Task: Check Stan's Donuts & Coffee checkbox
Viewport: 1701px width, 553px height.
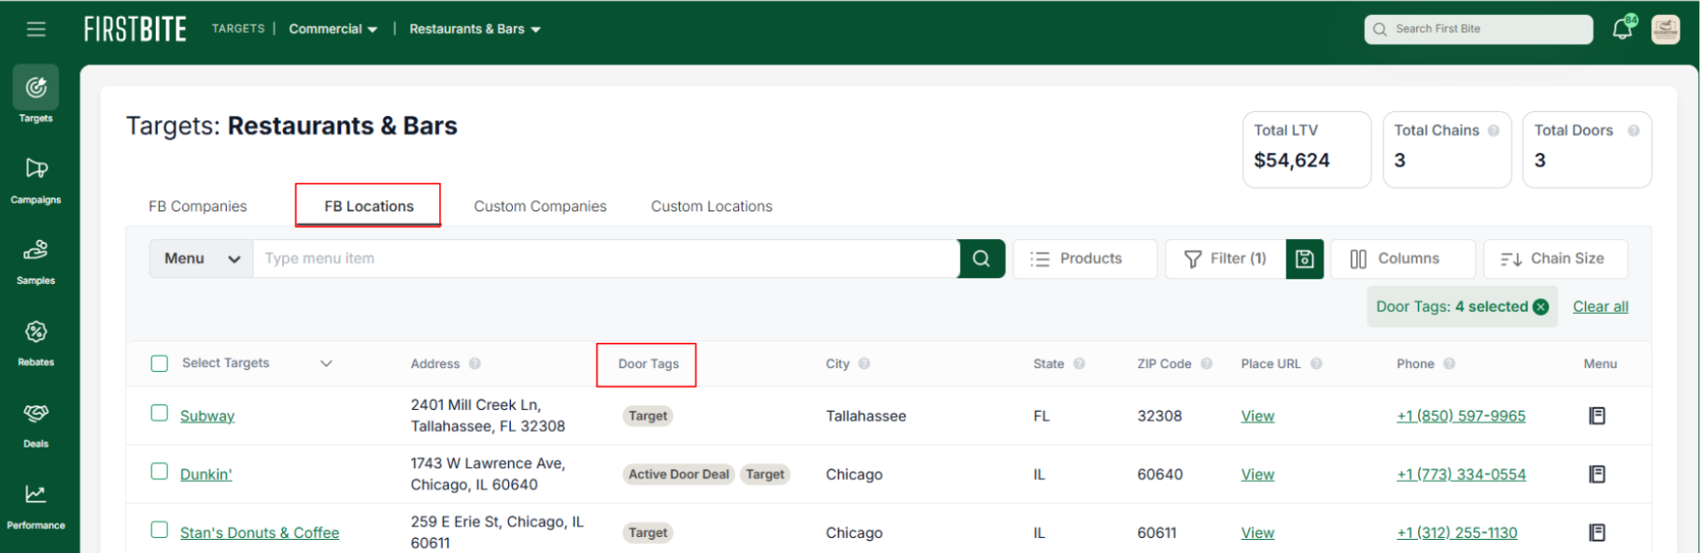Action: click(160, 530)
